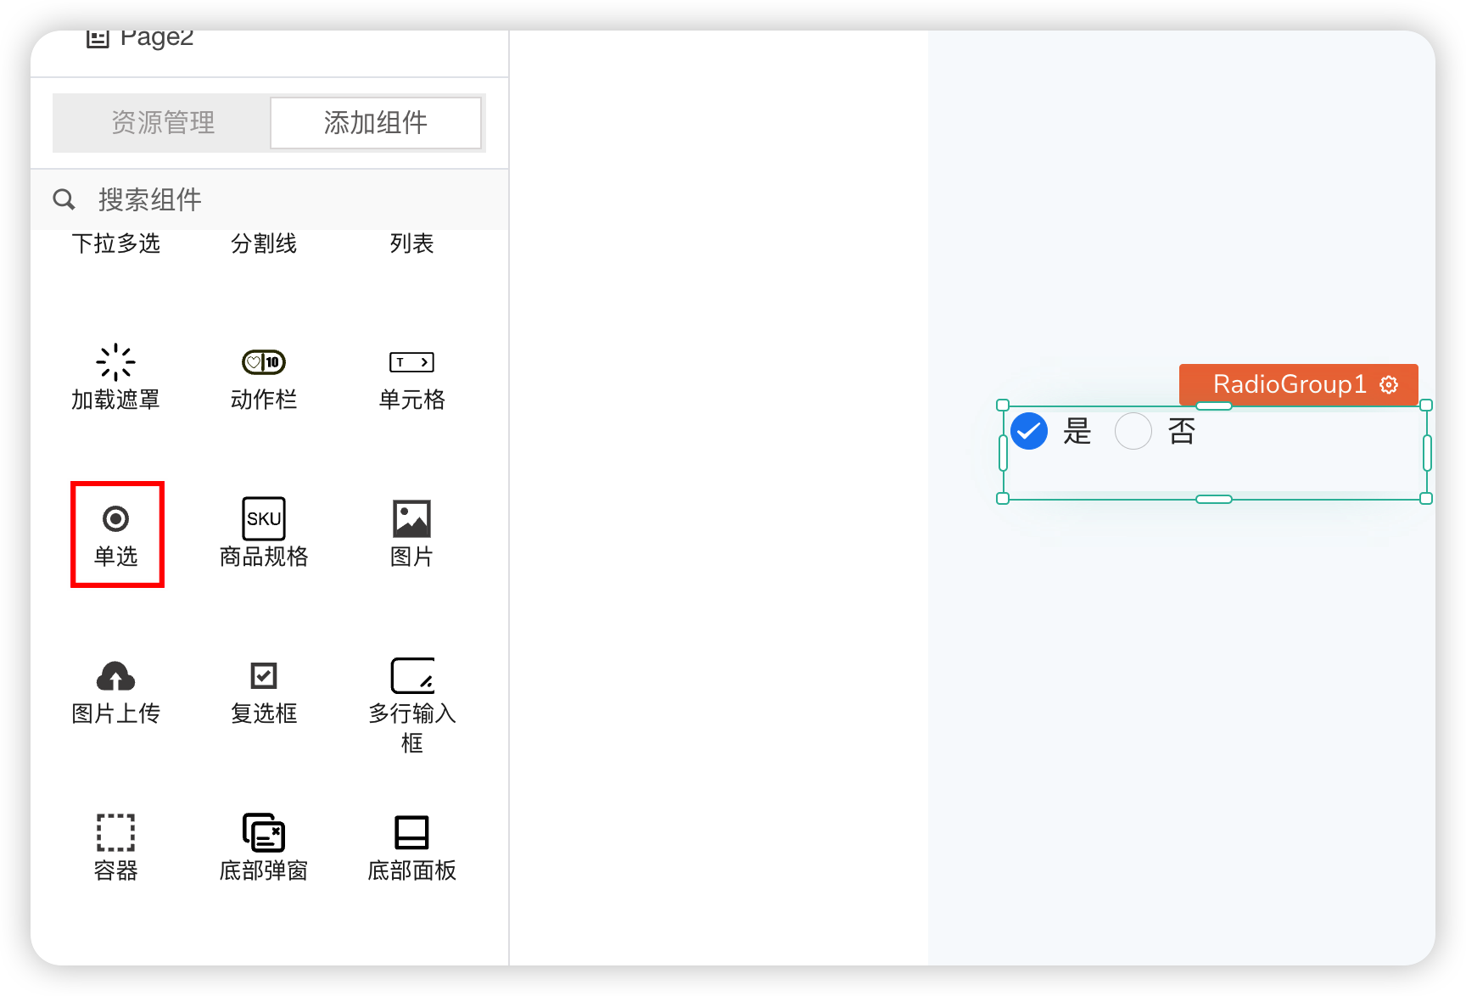
Task: Select the 是 radio option
Action: pos(1029,431)
